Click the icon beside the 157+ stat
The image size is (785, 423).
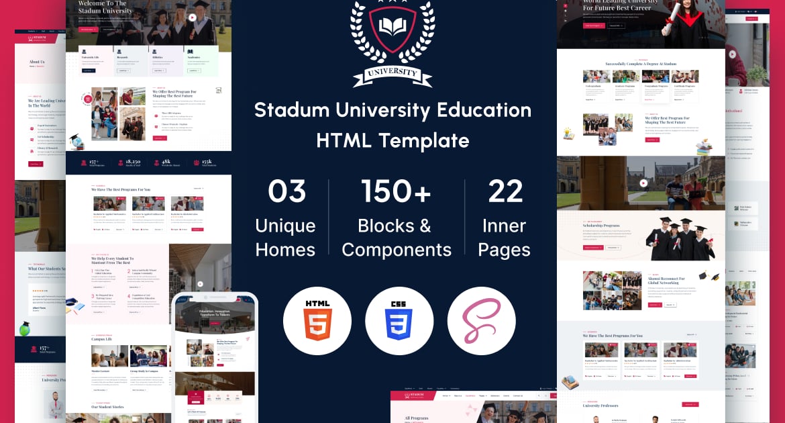[84, 163]
